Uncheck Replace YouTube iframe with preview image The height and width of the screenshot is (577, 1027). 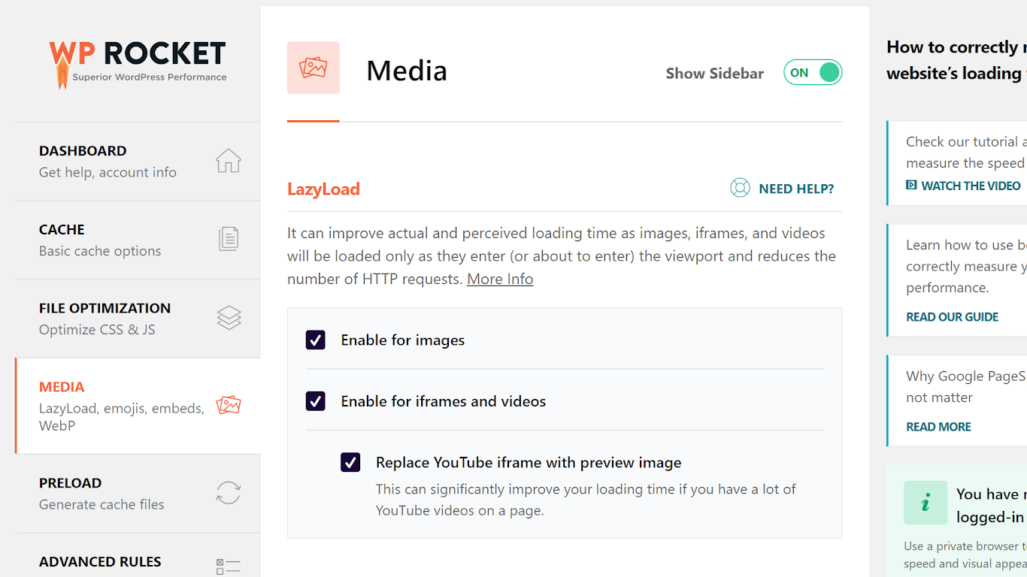point(350,462)
